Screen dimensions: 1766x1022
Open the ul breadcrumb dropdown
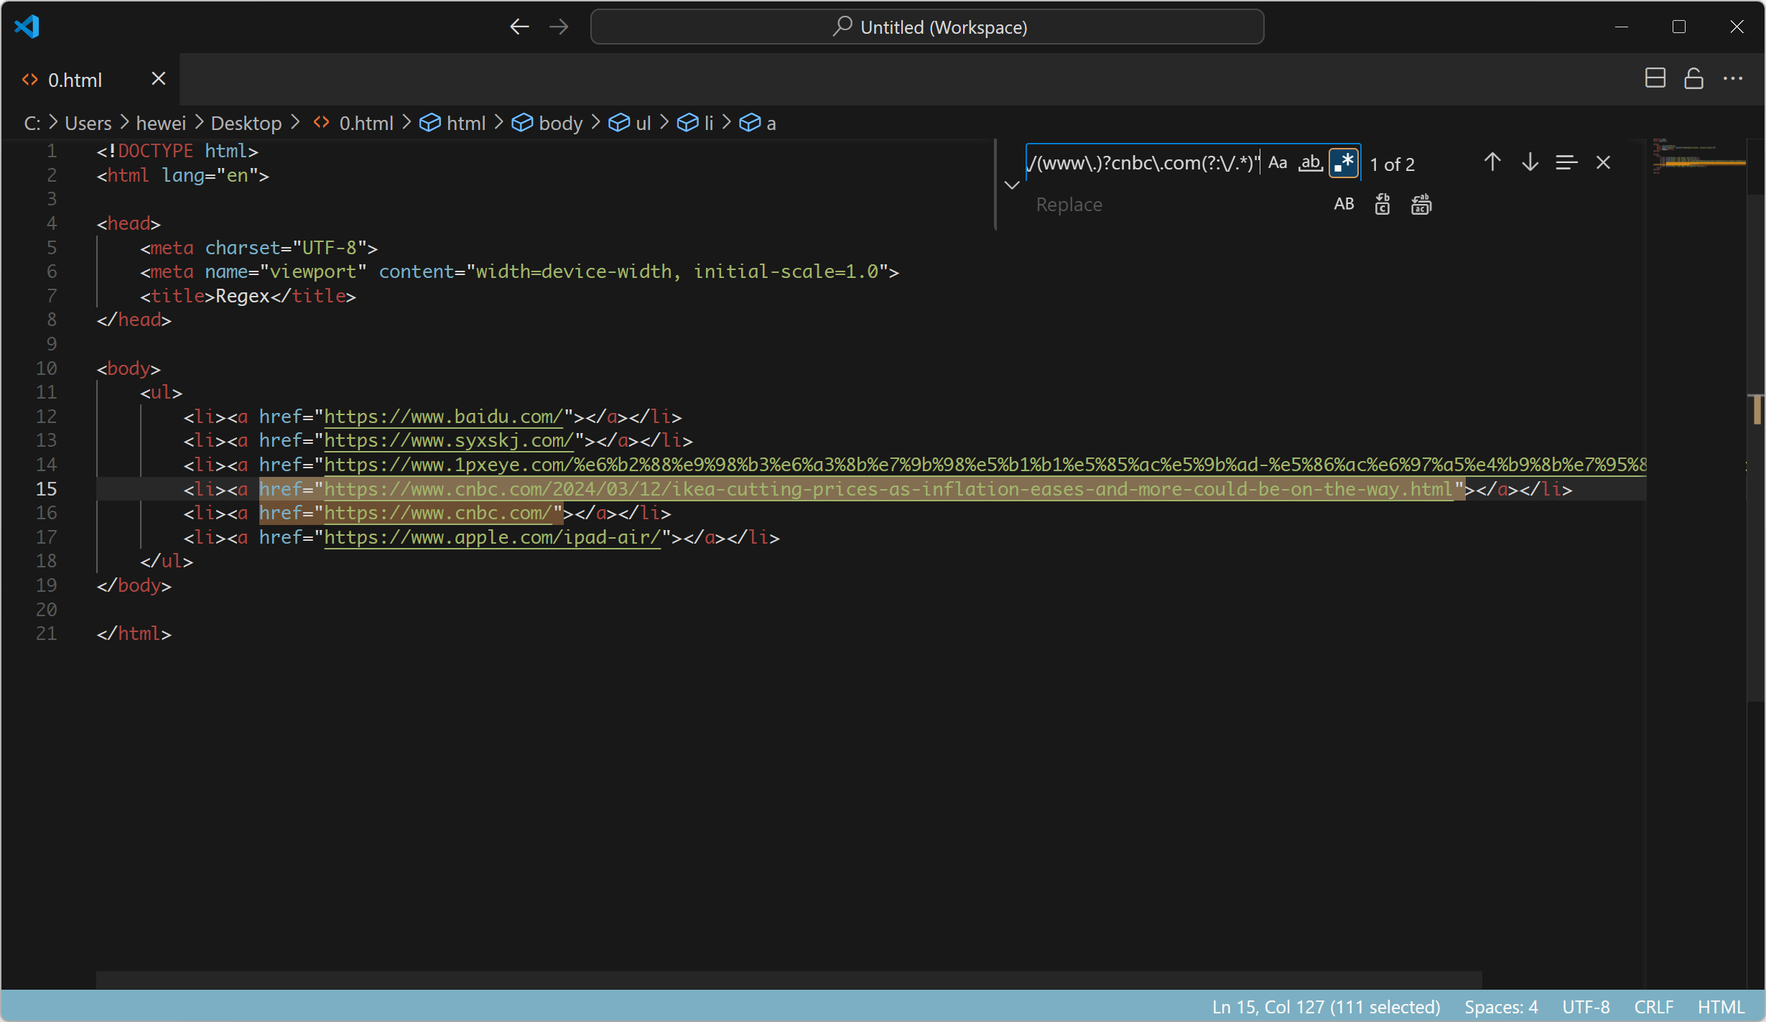[x=643, y=124]
